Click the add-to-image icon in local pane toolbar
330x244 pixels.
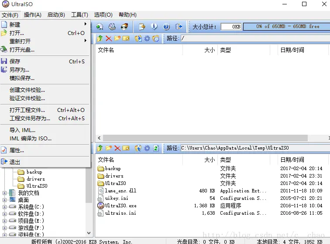point(138,148)
